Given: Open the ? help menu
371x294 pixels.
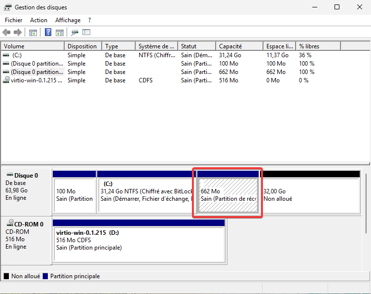Looking at the screenshot, I should click(x=89, y=20).
